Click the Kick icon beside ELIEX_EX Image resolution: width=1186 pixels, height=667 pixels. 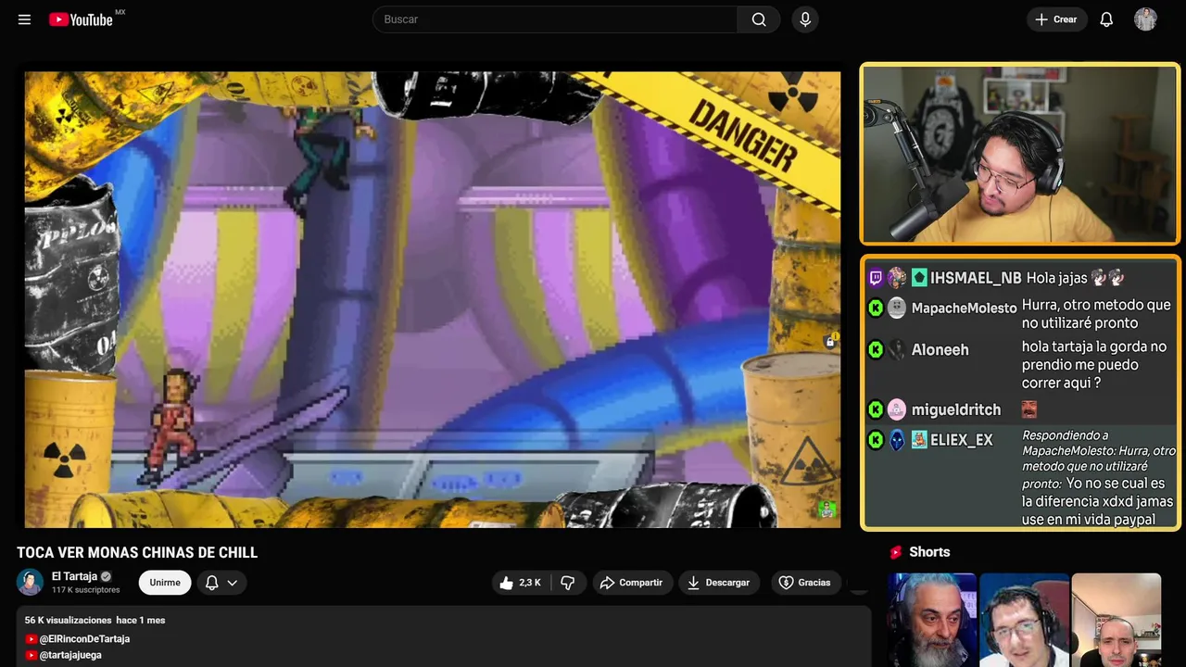[876, 440]
